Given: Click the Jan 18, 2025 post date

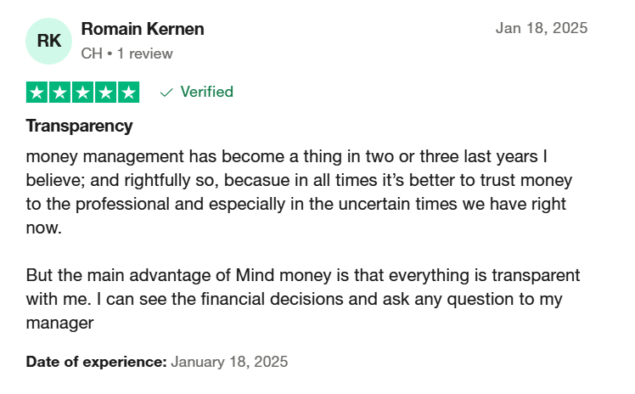Looking at the screenshot, I should [542, 28].
